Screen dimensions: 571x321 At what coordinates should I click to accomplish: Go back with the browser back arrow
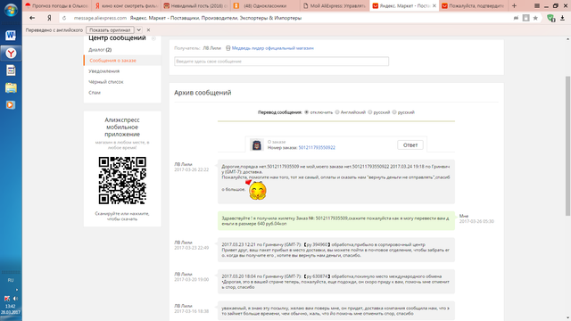(32, 18)
